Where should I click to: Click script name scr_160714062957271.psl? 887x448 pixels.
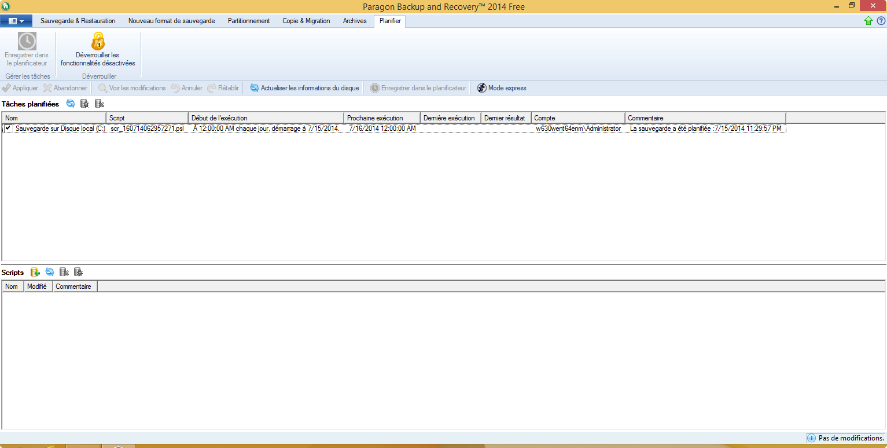pyautogui.click(x=147, y=128)
